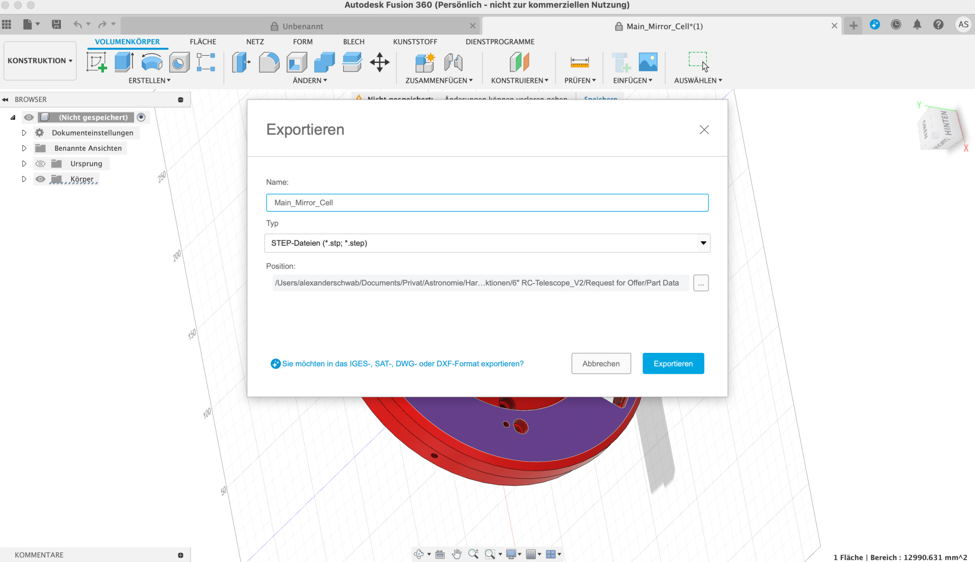
Task: Expand the Benannte Ansichten node
Action: pyautogui.click(x=24, y=148)
